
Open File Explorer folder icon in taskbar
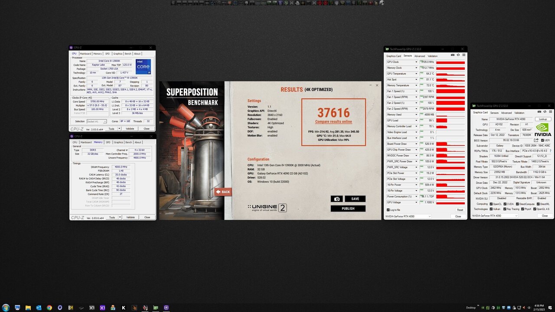pyautogui.click(x=28, y=308)
